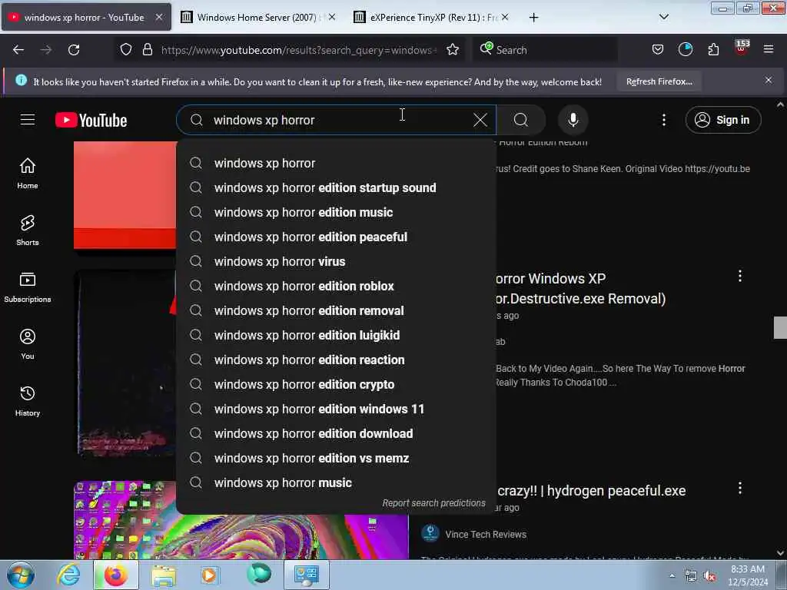Dismiss the Firefox refresh notification bar
Image resolution: width=787 pixels, height=590 pixels.
[769, 80]
